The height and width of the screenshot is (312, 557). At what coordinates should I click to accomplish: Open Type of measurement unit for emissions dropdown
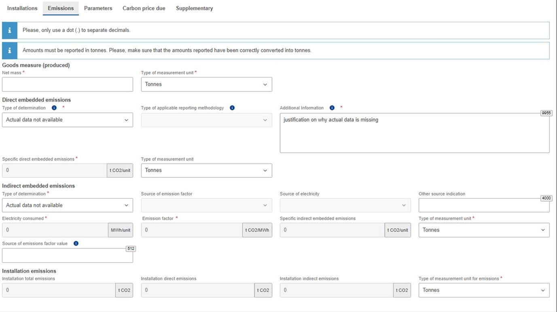pyautogui.click(x=484, y=290)
